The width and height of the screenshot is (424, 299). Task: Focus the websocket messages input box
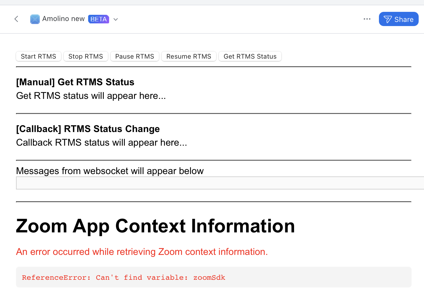[x=220, y=183]
